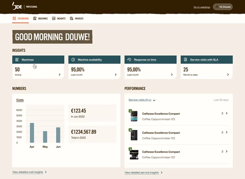The width and height of the screenshot is (245, 179).
Task: Open the Hi, Douwe account button
Action: tap(223, 7)
